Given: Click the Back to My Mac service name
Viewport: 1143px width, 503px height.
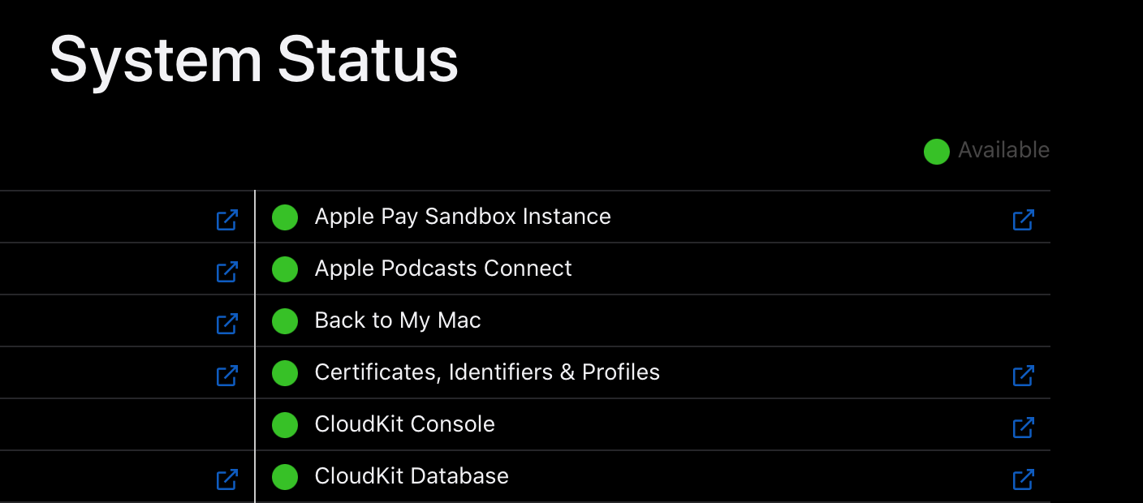Looking at the screenshot, I should click(397, 320).
